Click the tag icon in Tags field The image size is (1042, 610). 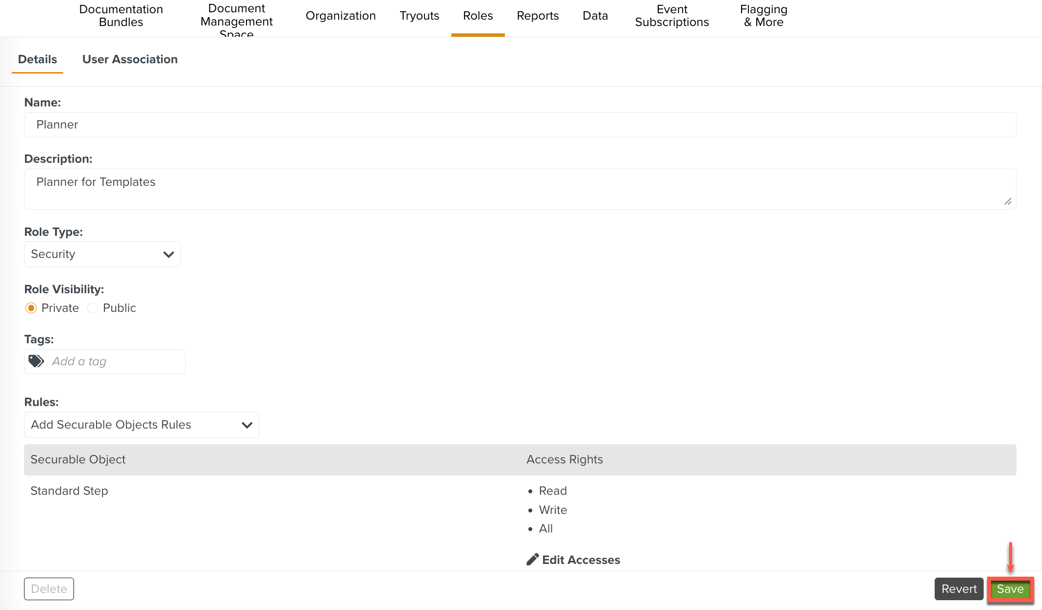[x=36, y=361]
